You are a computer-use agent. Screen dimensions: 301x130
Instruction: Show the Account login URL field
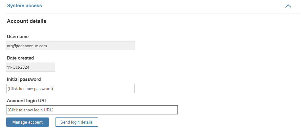pyautogui.click(x=92, y=110)
